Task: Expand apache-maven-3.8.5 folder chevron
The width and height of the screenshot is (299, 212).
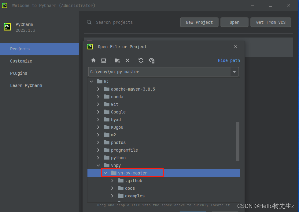Action: [98, 89]
